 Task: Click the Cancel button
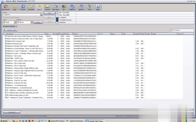[50, 21]
